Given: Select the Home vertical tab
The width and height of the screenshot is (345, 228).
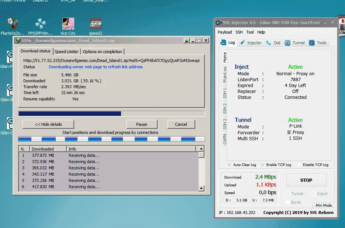Looking at the screenshot, I should click(x=224, y=57).
